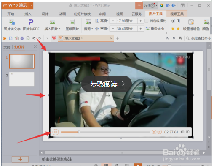Click the export to PDF icon beside save
Image resolution: width=214 pixels, height=168 pixels.
coord(16,38)
